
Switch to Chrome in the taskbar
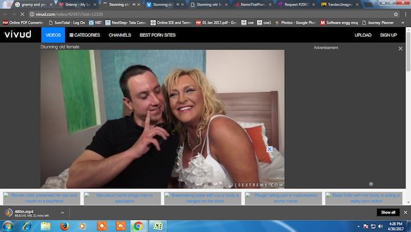pos(139,226)
